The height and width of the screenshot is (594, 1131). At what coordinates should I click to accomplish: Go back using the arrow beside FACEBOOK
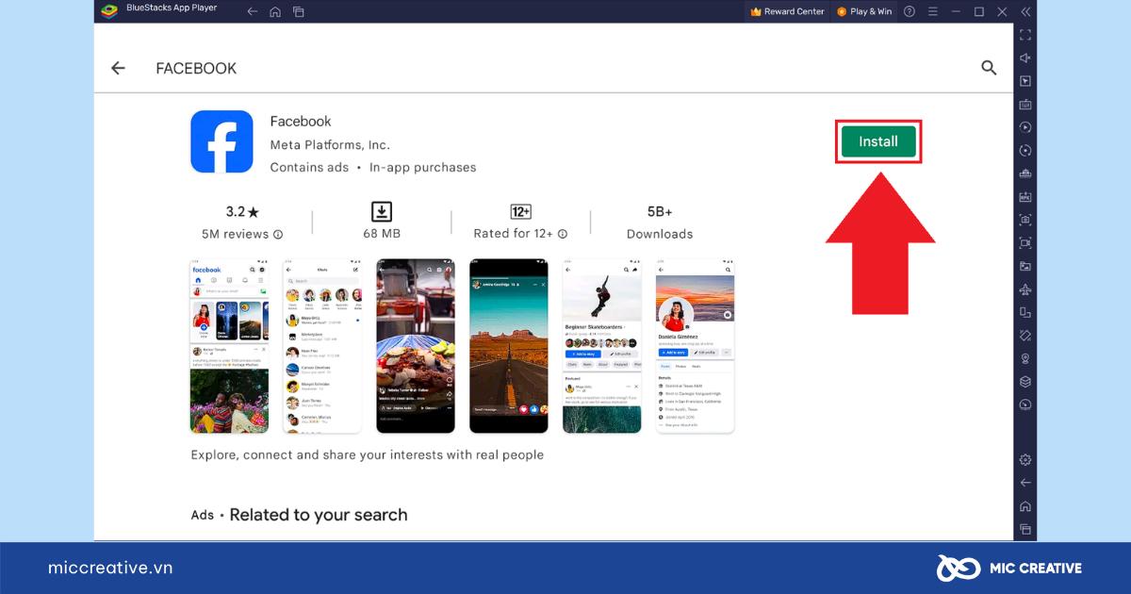[x=118, y=68]
